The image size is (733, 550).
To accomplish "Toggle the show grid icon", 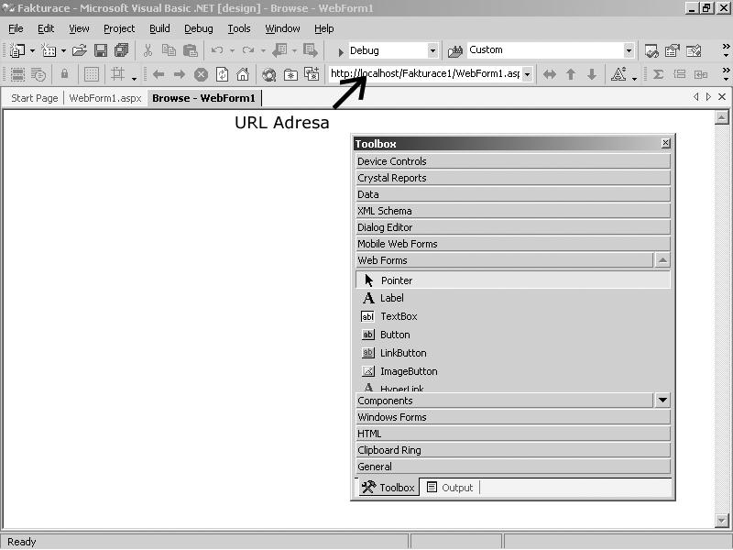I will pos(91,74).
